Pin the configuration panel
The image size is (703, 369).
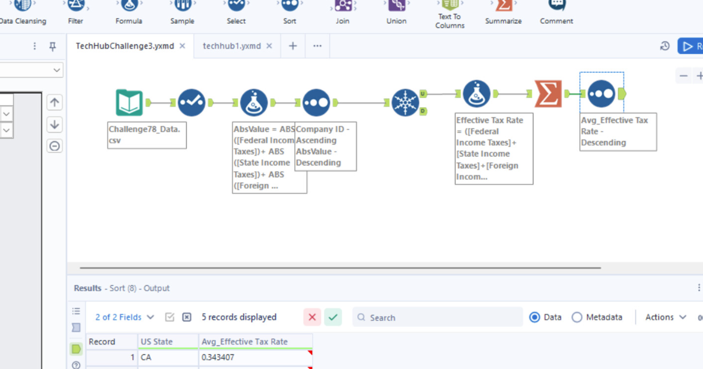coord(52,46)
